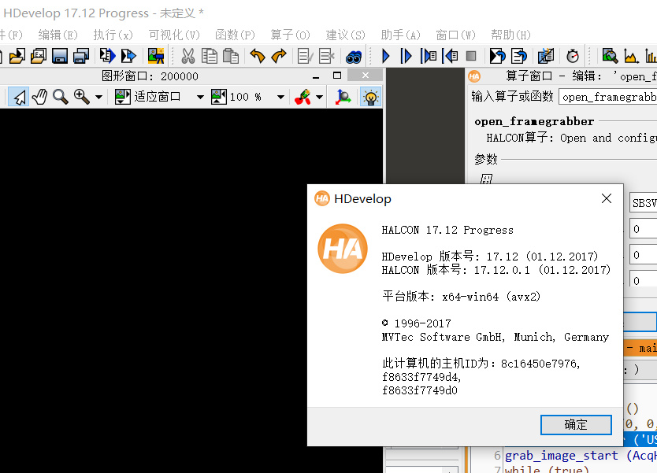Viewport: 657px width, 473px height.
Task: Click the 确定 button in HDevelop dialog
Action: (x=575, y=424)
